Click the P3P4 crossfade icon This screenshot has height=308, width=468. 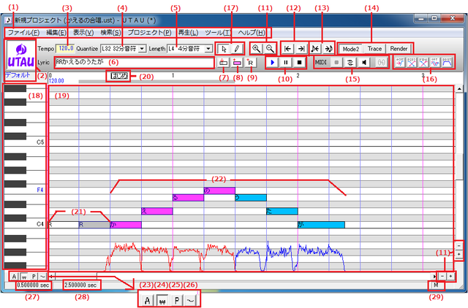coord(423,62)
